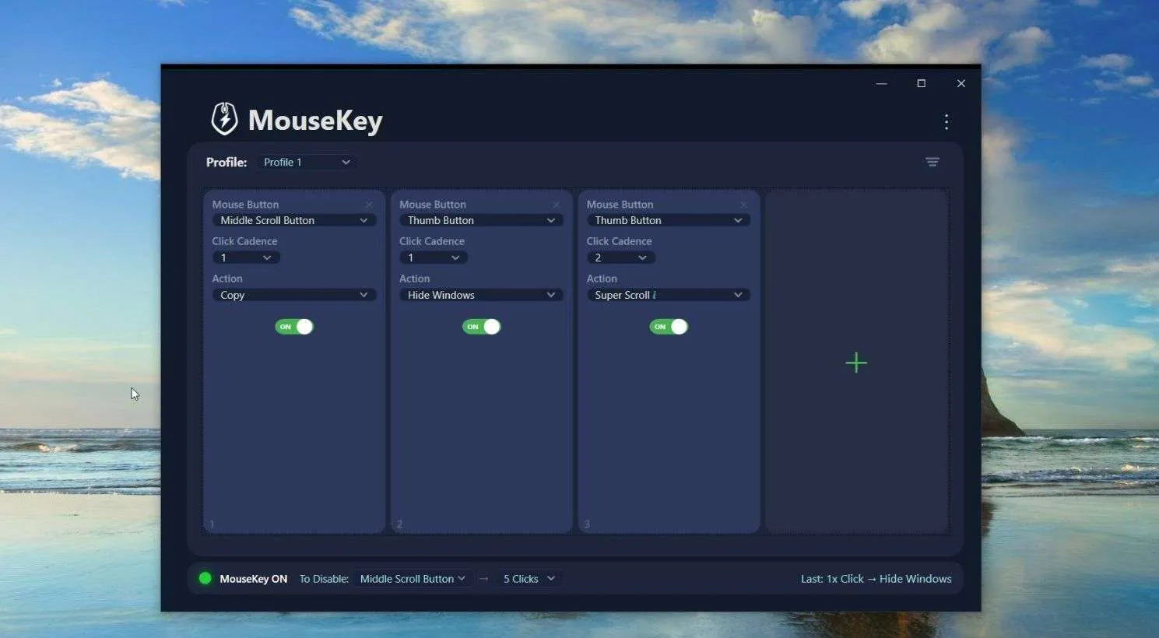Open the Copy action dropdown
Screen dimensions: 1159x638
click(294, 295)
